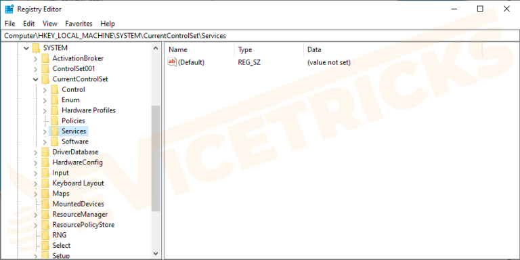Open the Favorites menu

click(79, 24)
